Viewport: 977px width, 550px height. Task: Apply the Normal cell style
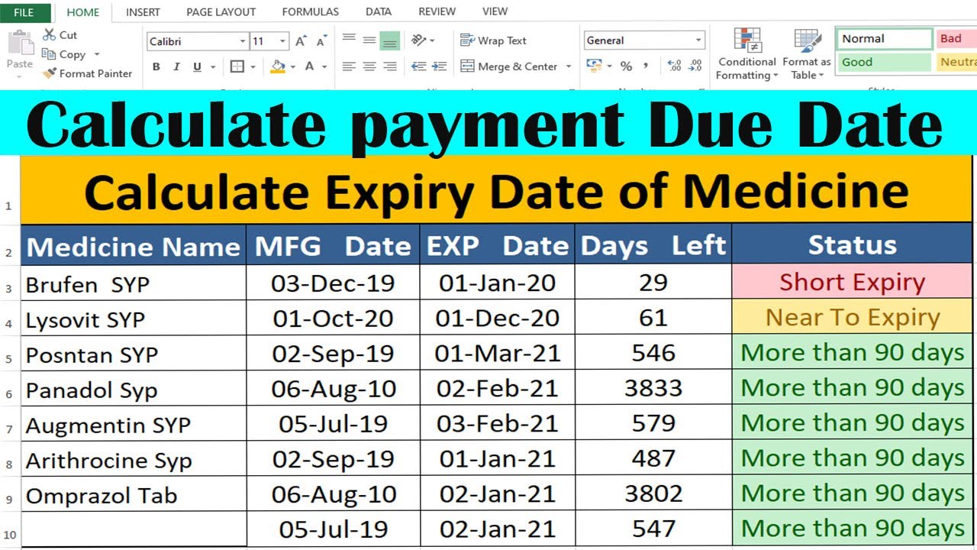[884, 38]
